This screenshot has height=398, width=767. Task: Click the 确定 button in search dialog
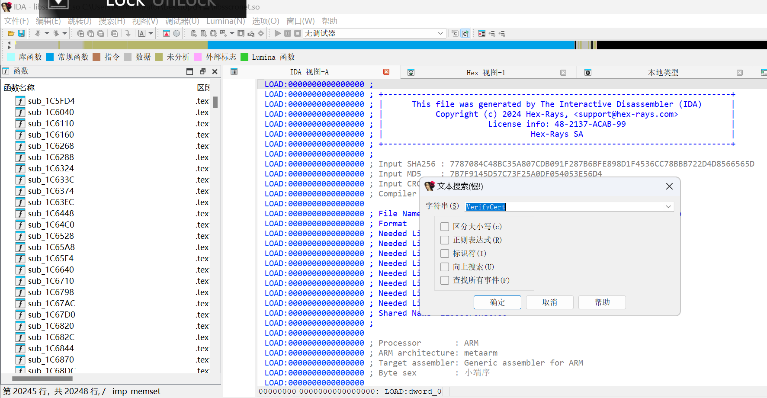click(x=497, y=302)
